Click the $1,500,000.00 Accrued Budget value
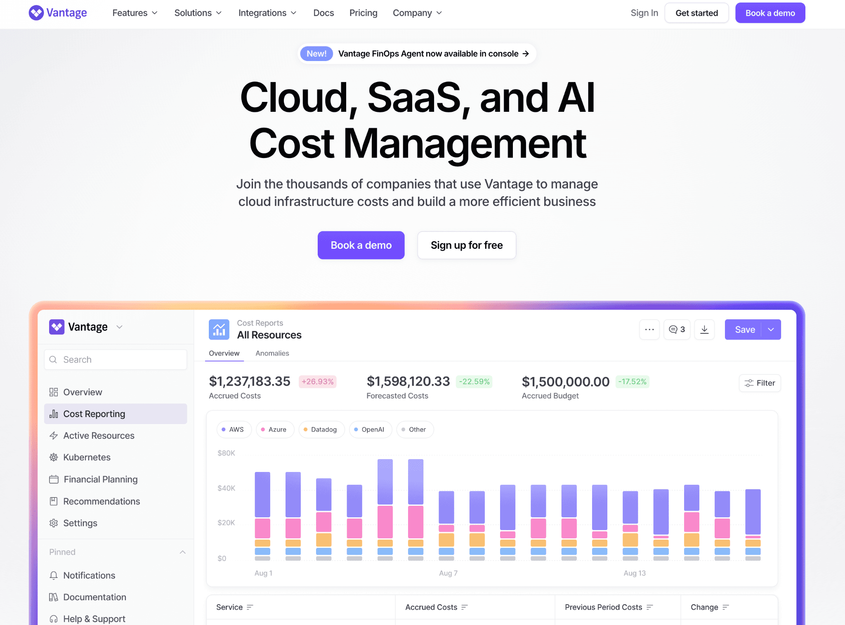Screen dimensions: 845x625 tap(566, 382)
